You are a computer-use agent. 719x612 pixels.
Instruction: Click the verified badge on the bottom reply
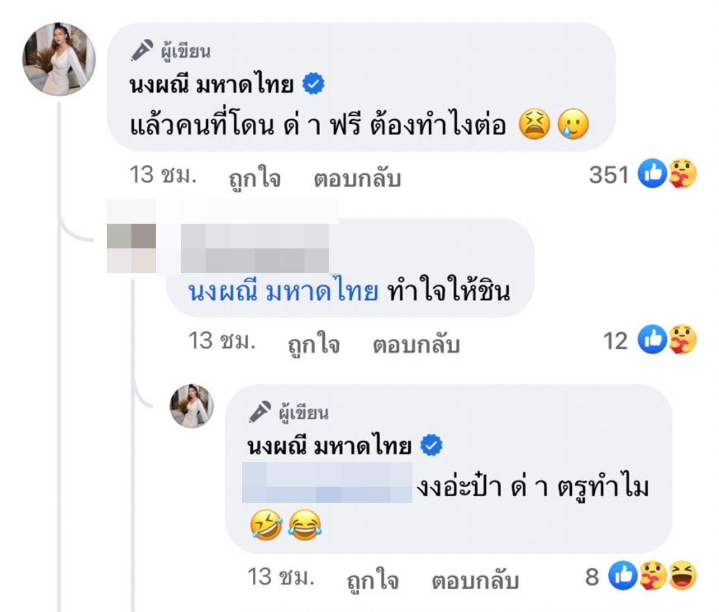click(431, 446)
